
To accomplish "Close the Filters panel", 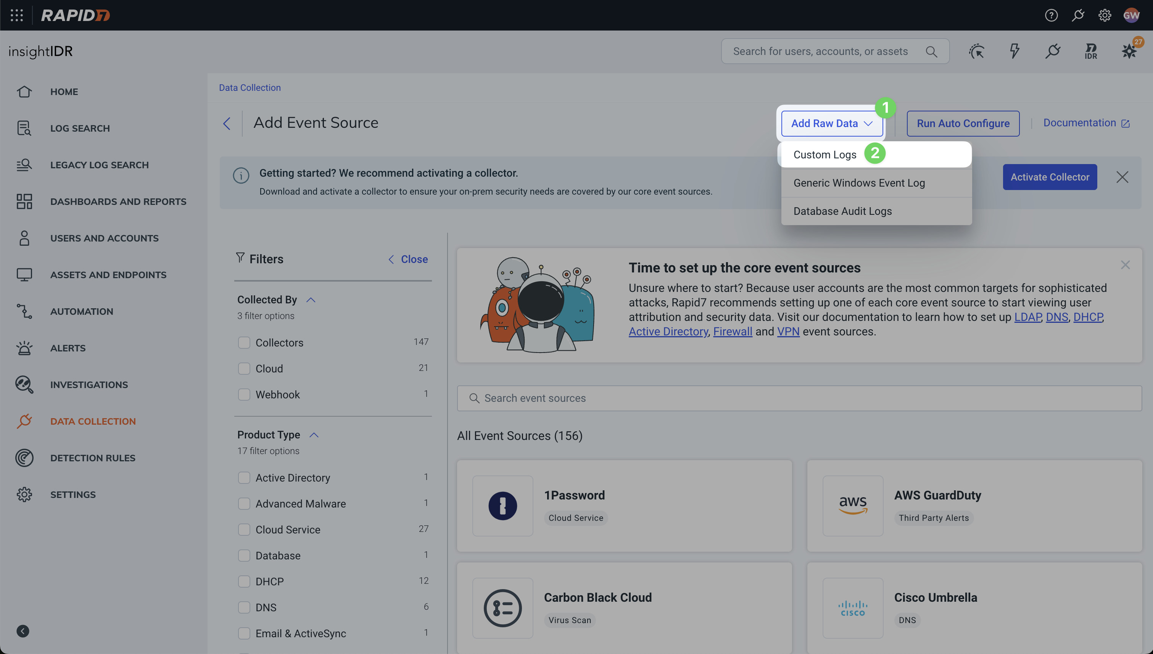I will pyautogui.click(x=408, y=259).
